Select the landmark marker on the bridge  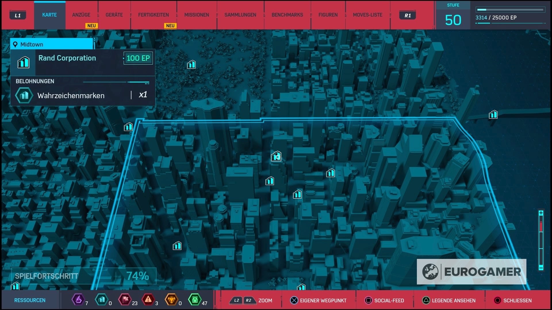point(493,115)
